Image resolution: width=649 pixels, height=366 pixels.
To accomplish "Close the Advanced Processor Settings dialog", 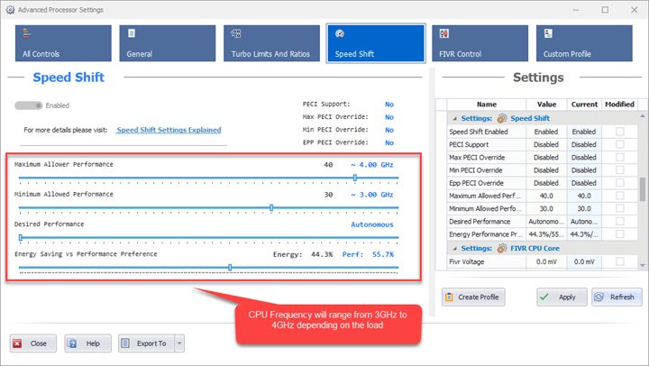I will pos(33,343).
